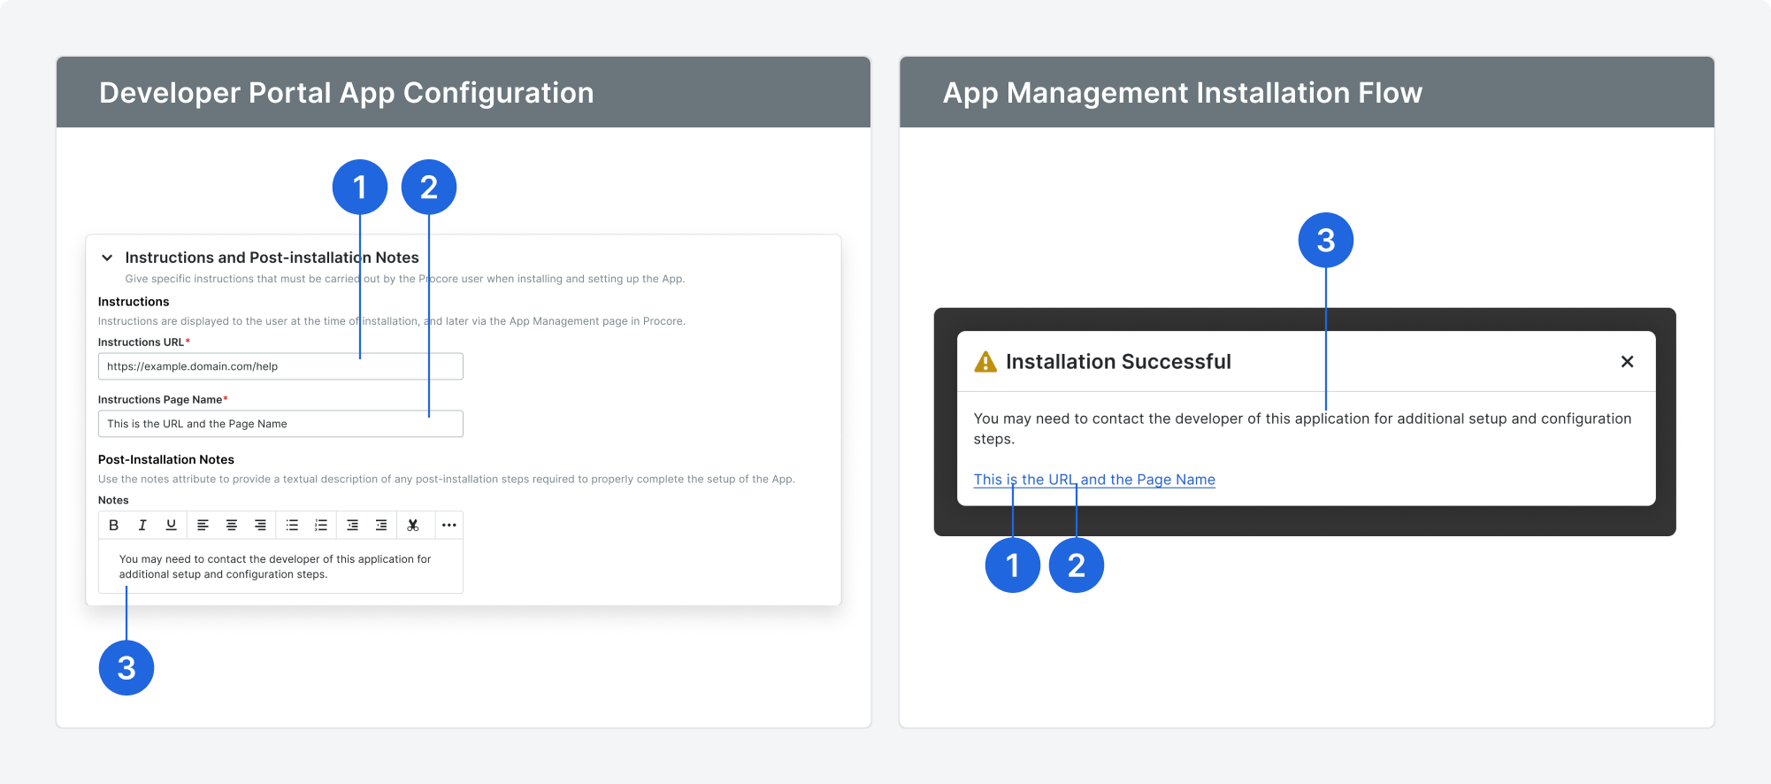The image size is (1771, 784).
Task: Click inside the Notes text editor area
Action: tap(280, 566)
